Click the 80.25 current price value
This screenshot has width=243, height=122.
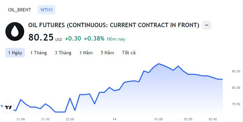click(x=41, y=37)
